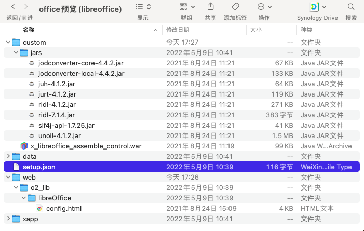Image resolution: width=364 pixels, height=231 pixels.
Task: Click the document icon of setup.json
Action: pos(16,167)
